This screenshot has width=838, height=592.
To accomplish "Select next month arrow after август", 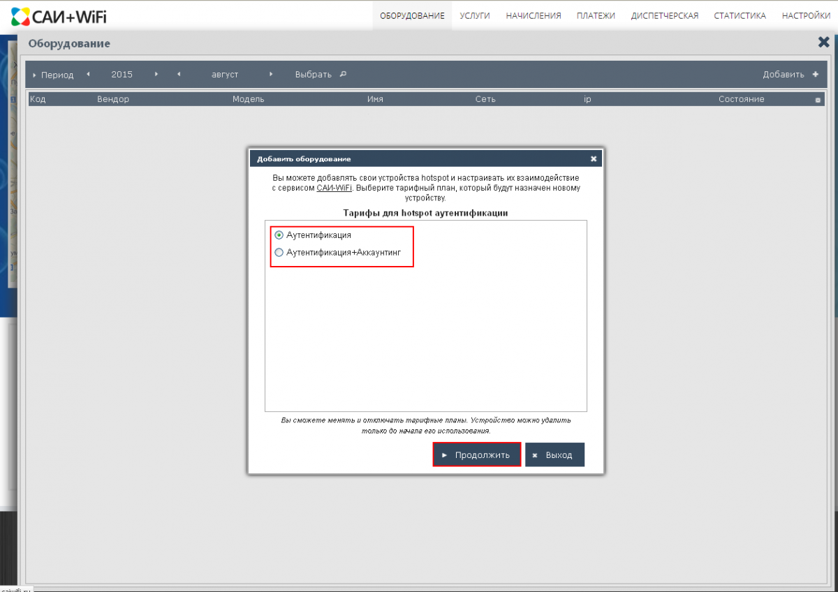I will point(271,74).
